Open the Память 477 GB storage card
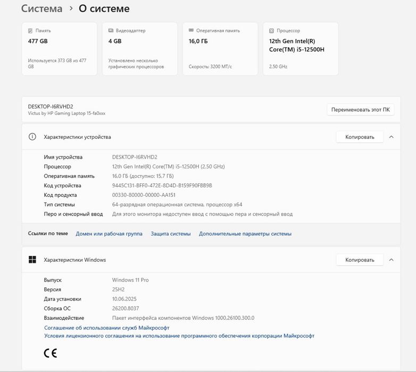This screenshot has width=416, height=372. pos(59,48)
